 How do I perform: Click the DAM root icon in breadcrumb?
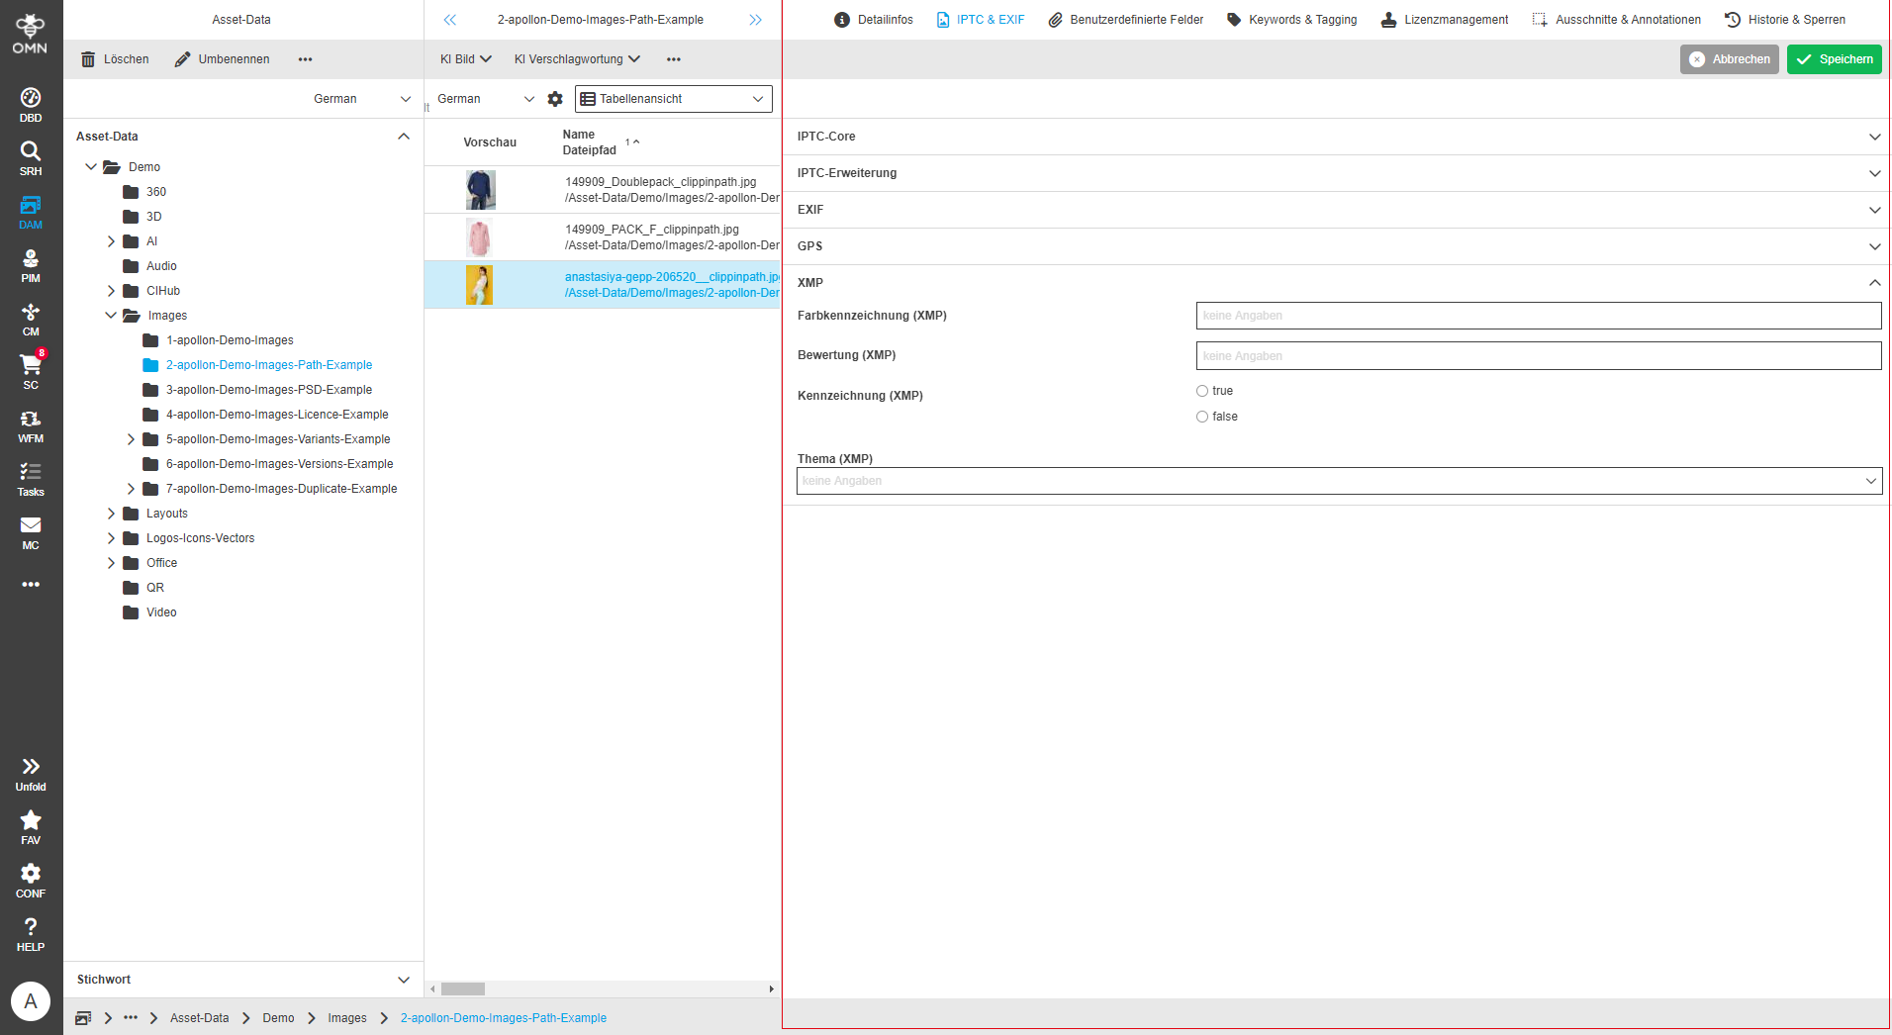(x=84, y=1018)
